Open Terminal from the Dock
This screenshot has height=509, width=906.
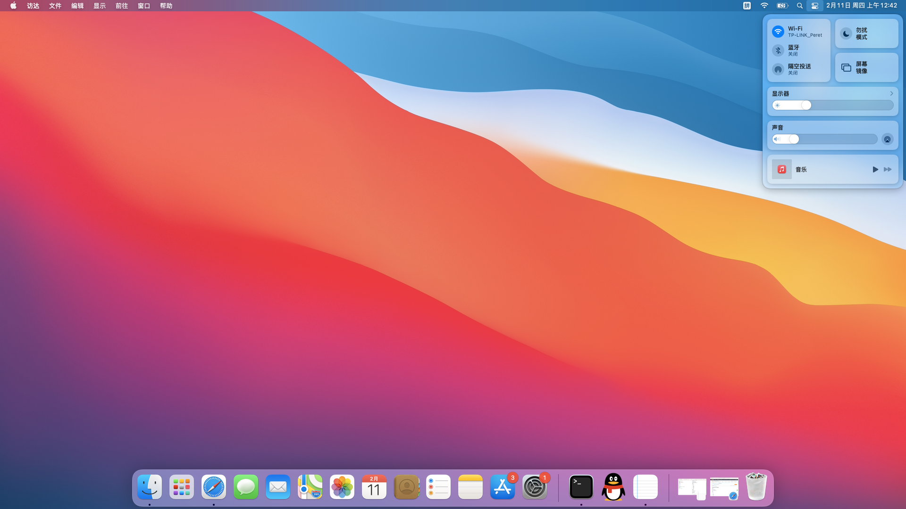[581, 487]
